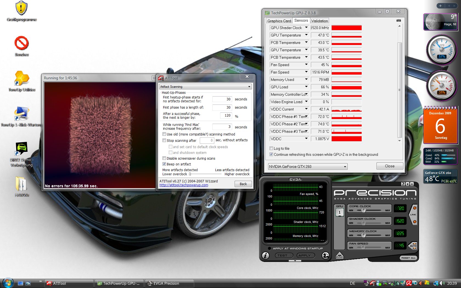Select the Sensors tab in GPU-Z
Screen dimensions: 461x288
[301, 21]
